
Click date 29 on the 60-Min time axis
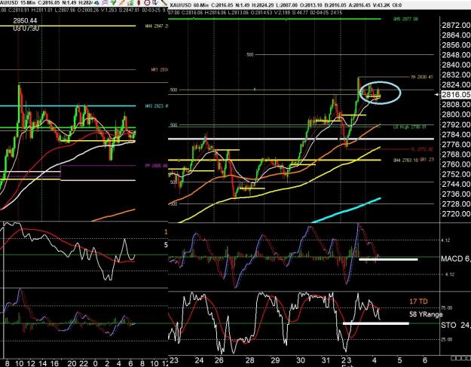[x=275, y=360]
